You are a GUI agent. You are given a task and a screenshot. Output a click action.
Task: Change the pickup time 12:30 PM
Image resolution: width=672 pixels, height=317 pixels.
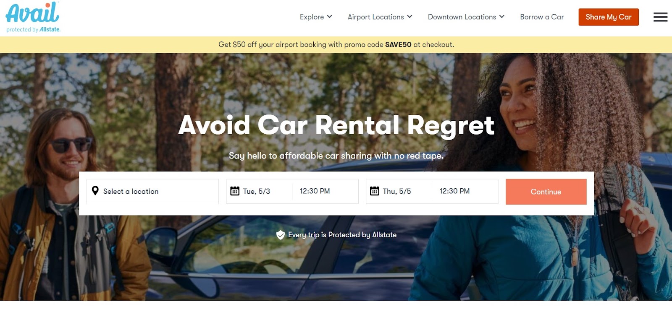point(325,191)
